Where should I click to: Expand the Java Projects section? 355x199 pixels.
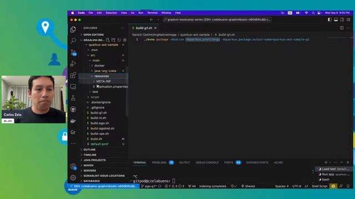(x=103, y=160)
